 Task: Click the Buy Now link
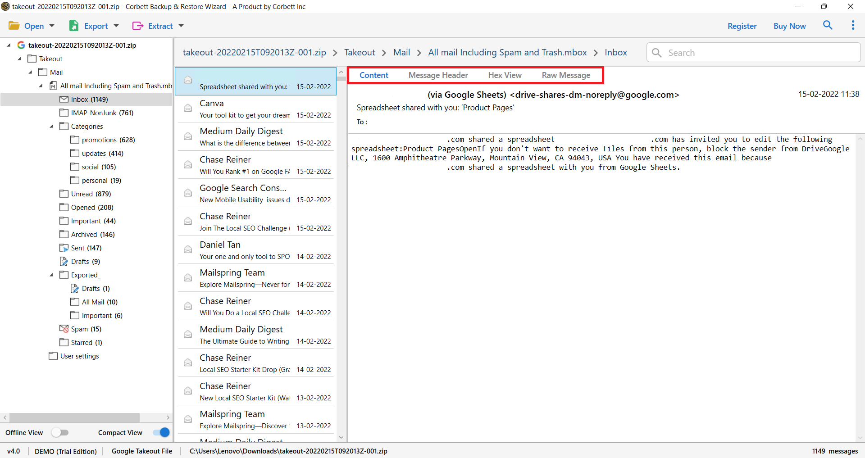789,26
